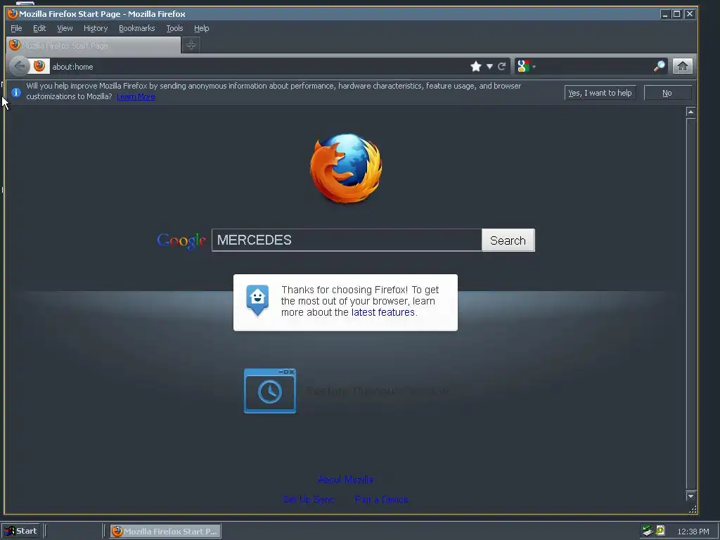720x540 pixels.
Task: Click the top-bar search engine input field
Action: coord(595,67)
